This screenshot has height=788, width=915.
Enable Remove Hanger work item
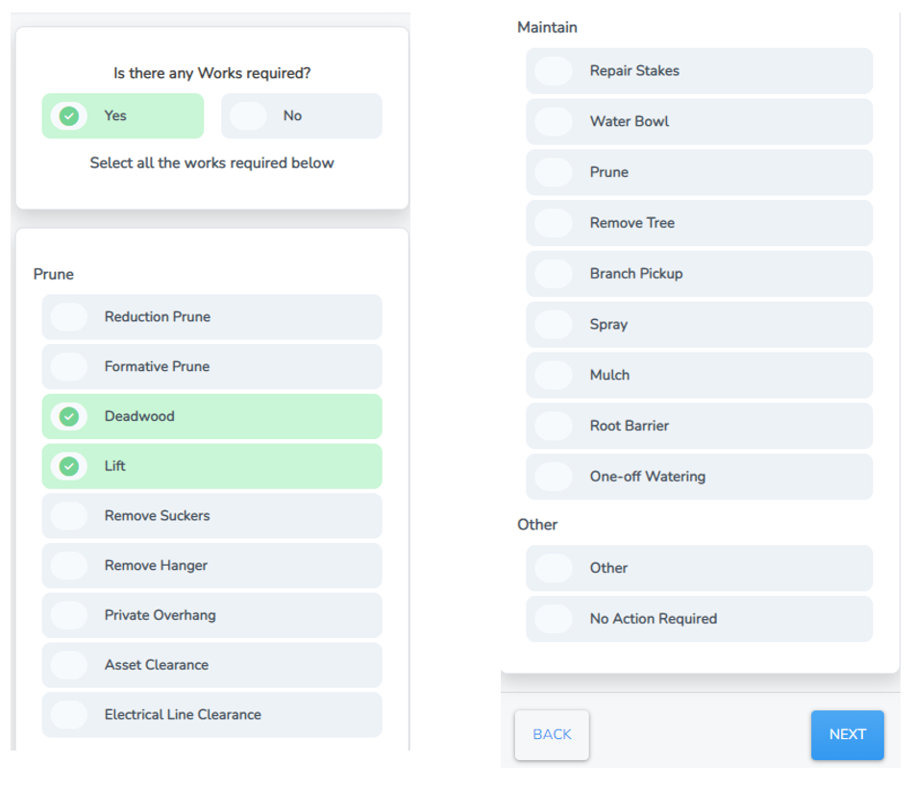pos(211,566)
